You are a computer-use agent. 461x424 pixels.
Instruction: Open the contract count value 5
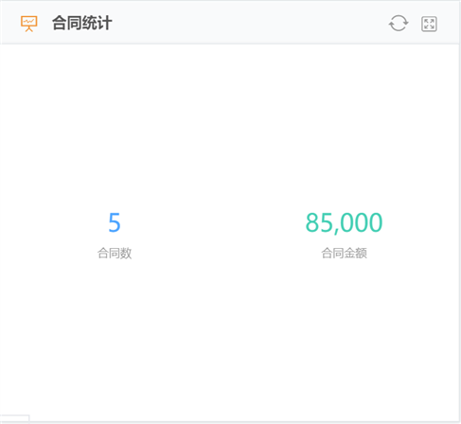pos(115,222)
